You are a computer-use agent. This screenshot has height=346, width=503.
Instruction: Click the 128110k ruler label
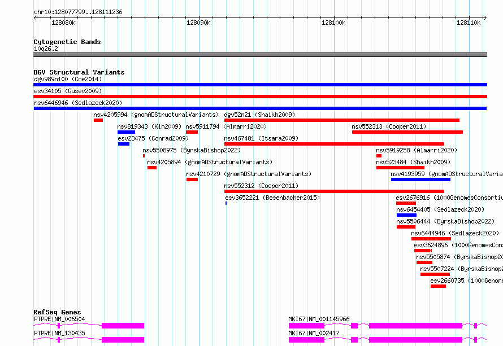tap(469, 23)
